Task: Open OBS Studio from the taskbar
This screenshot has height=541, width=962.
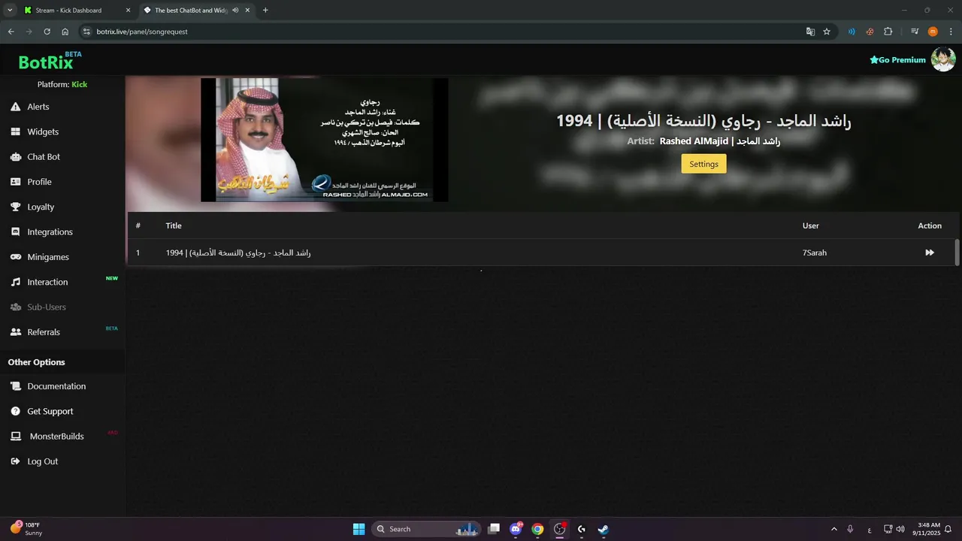Action: (559, 529)
